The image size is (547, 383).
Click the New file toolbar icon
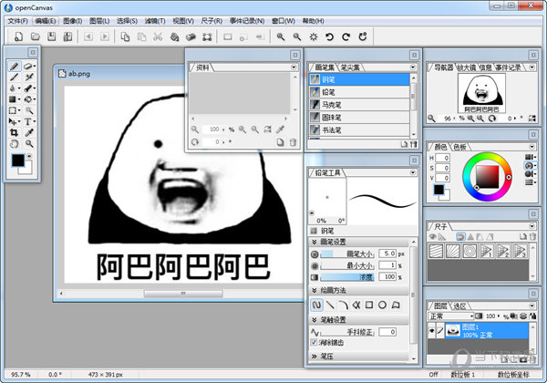tap(19, 36)
